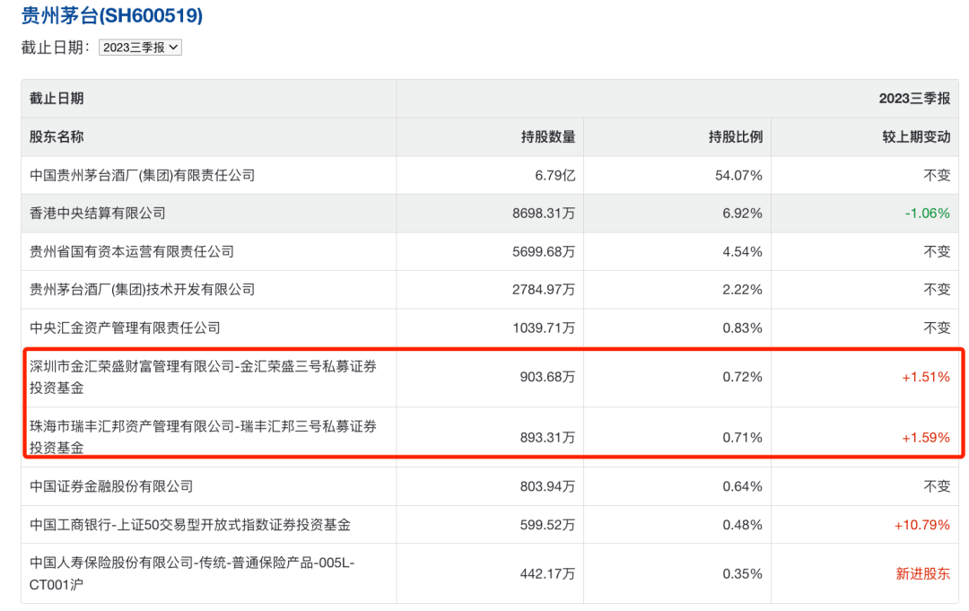
Task: Select shareholder 中国证券金融股份有限公司
Action: pyautogui.click(x=111, y=486)
